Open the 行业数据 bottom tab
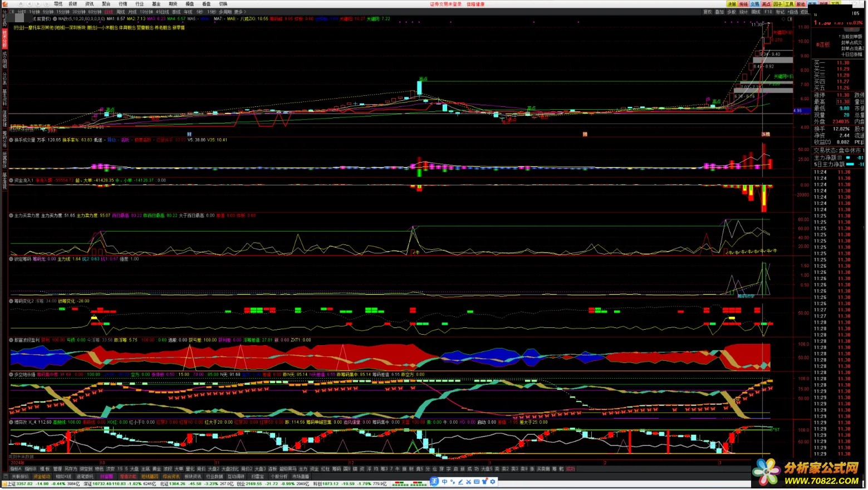 (214, 477)
